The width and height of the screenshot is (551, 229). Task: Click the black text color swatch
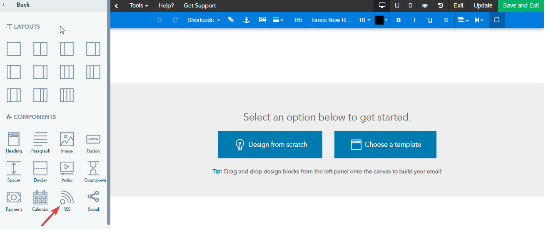tap(379, 20)
